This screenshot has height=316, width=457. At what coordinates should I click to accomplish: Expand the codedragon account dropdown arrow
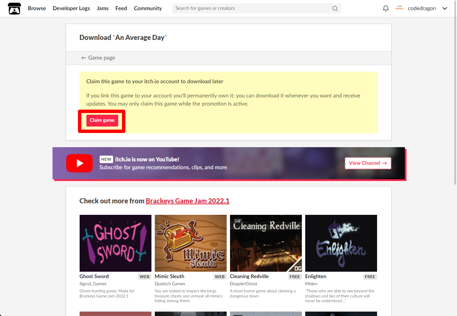445,8
